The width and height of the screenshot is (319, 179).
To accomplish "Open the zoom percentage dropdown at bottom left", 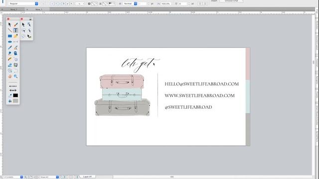I will coord(21,177).
